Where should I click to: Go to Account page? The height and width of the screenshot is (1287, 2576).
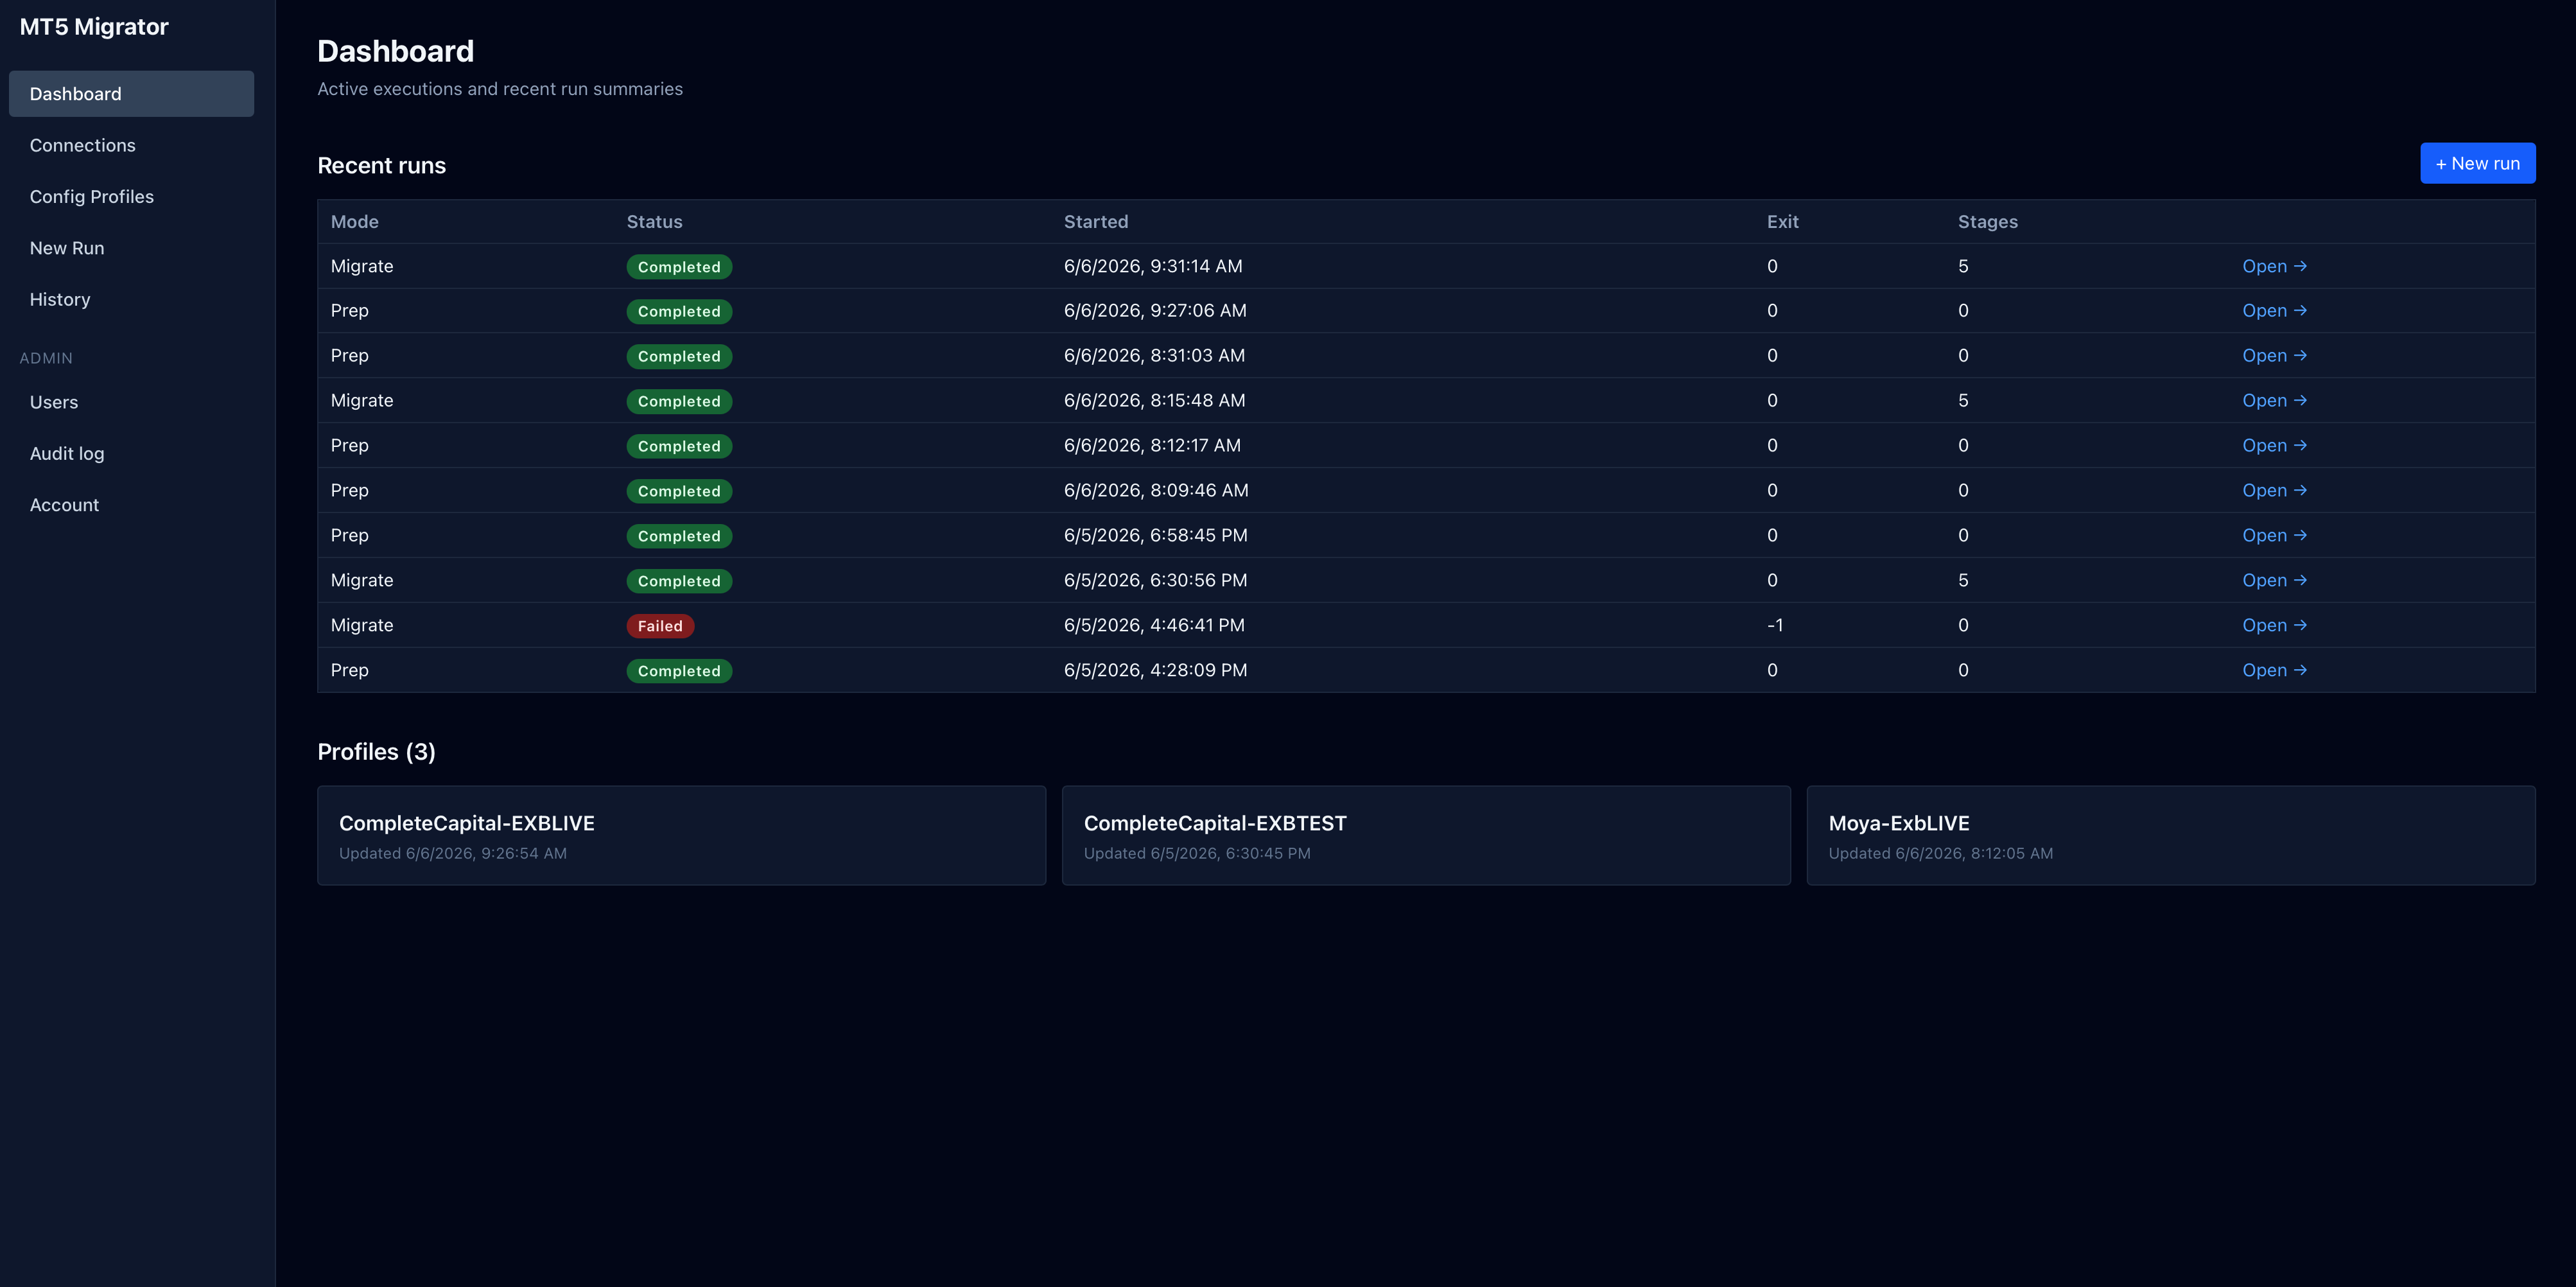tap(131, 505)
